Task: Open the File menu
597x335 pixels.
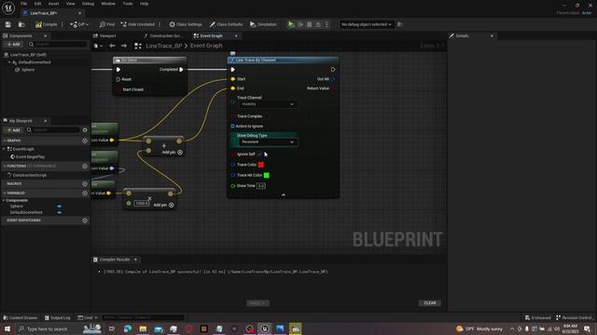Action: [23, 4]
